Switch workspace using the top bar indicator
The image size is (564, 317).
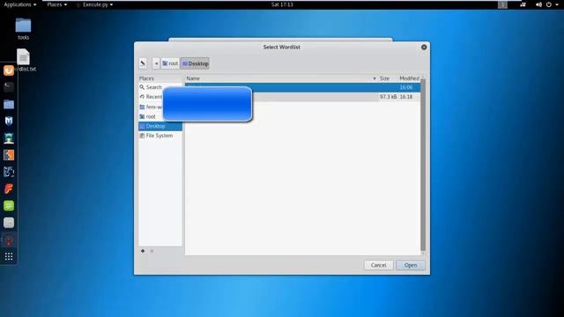click(503, 4)
